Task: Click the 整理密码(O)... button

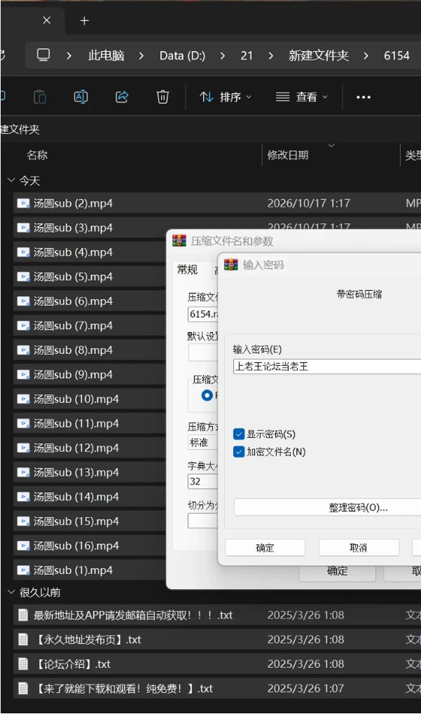Action: [328, 507]
